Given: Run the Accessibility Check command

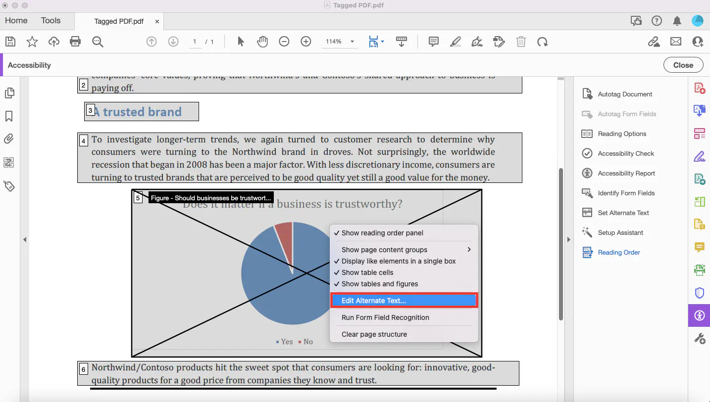Looking at the screenshot, I should (x=625, y=153).
